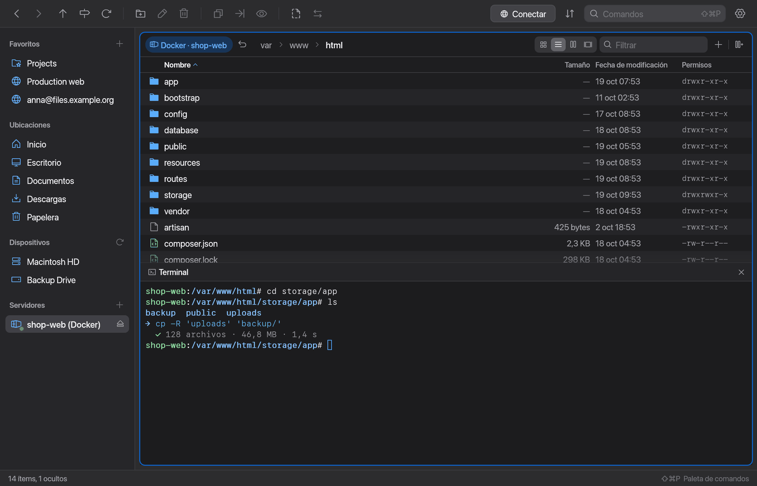Navigate to www breadcrumb

(x=299, y=45)
